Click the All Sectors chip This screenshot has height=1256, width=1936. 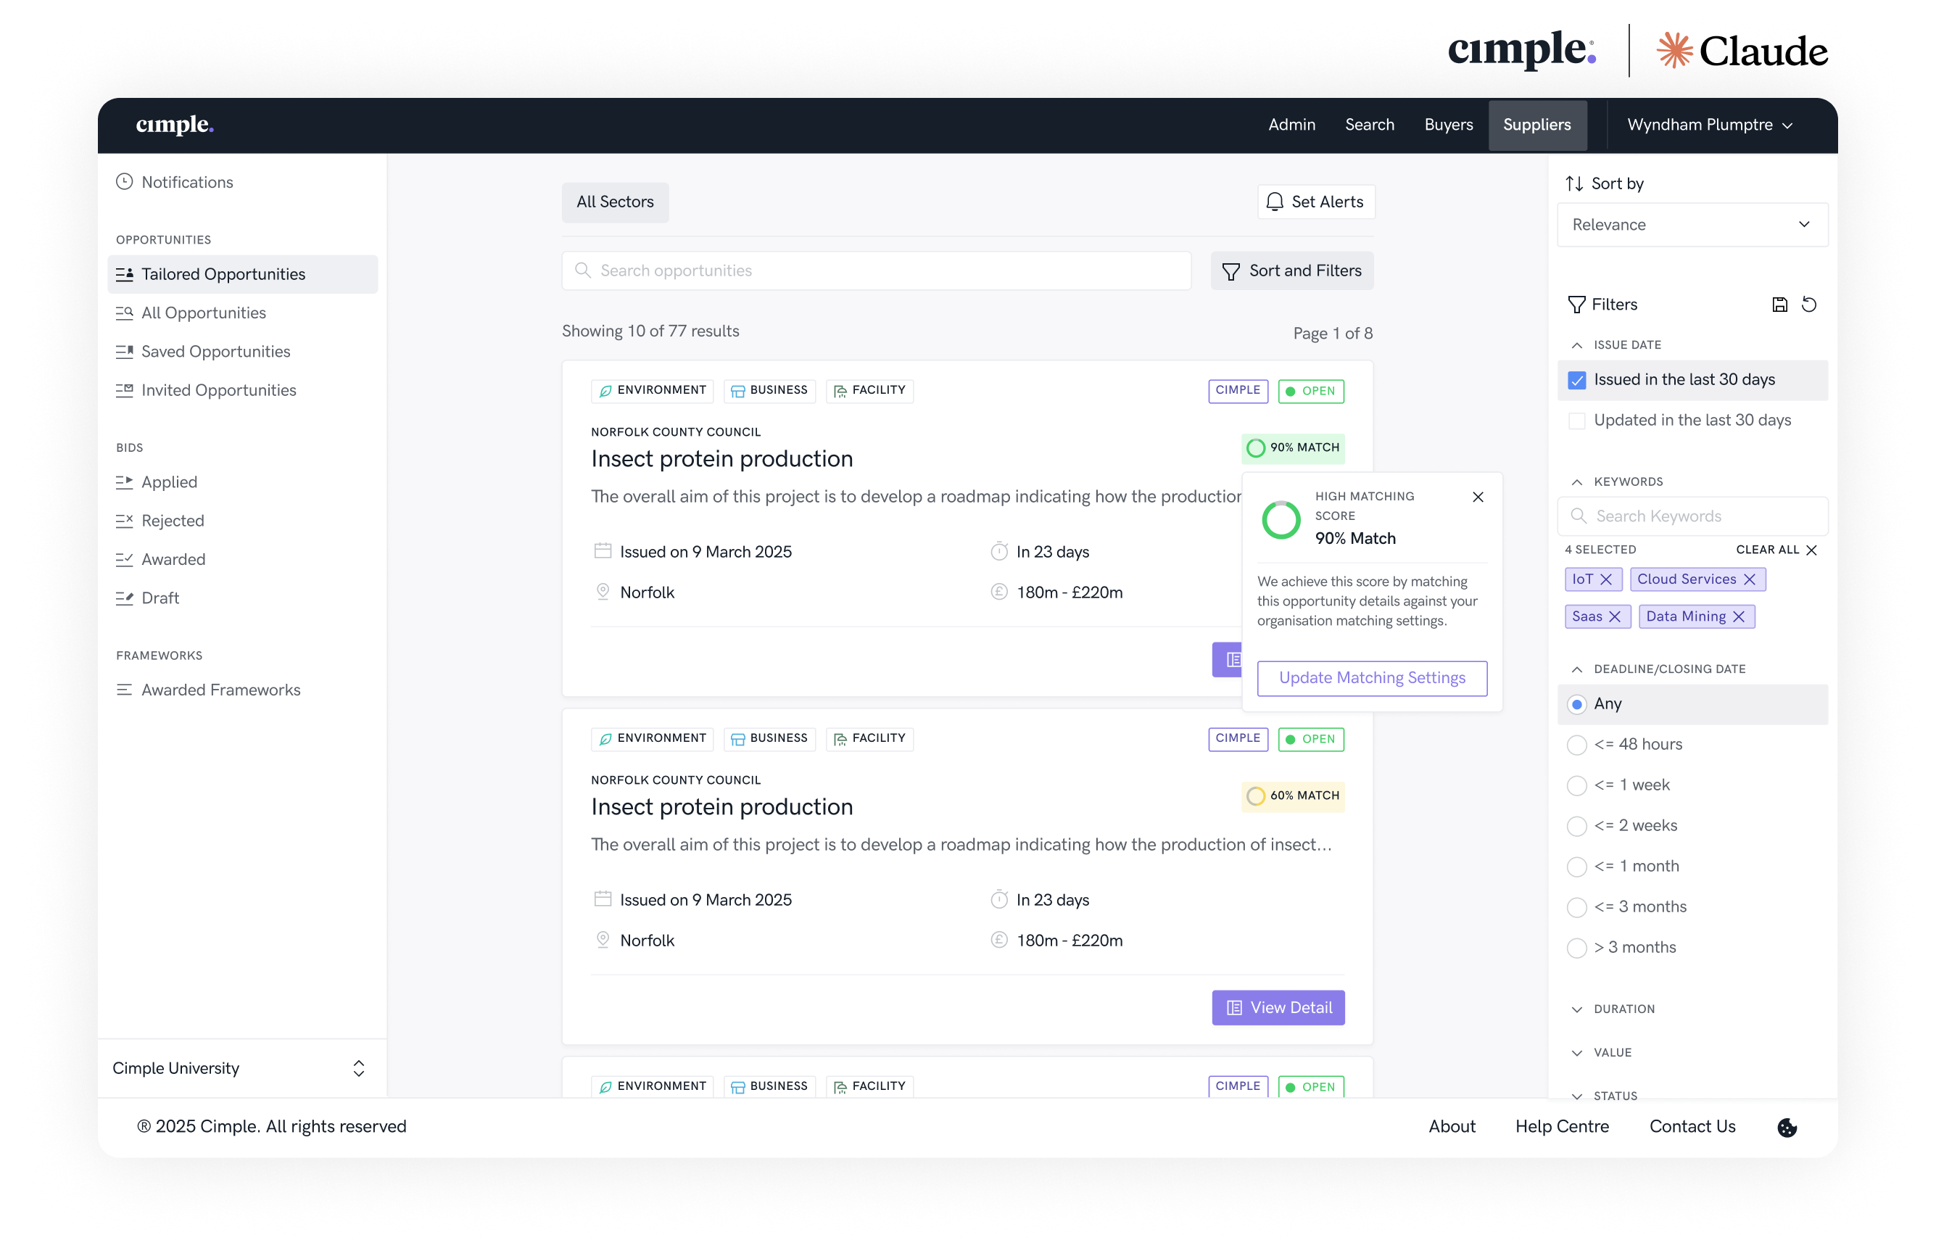point(615,202)
